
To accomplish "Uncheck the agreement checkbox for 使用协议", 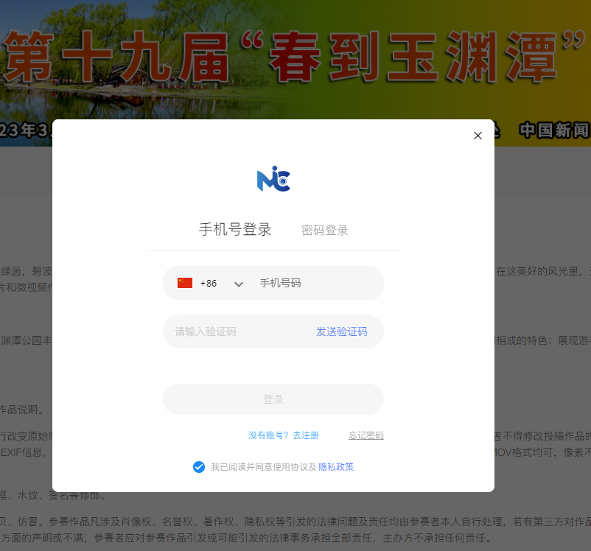I will click(x=199, y=467).
